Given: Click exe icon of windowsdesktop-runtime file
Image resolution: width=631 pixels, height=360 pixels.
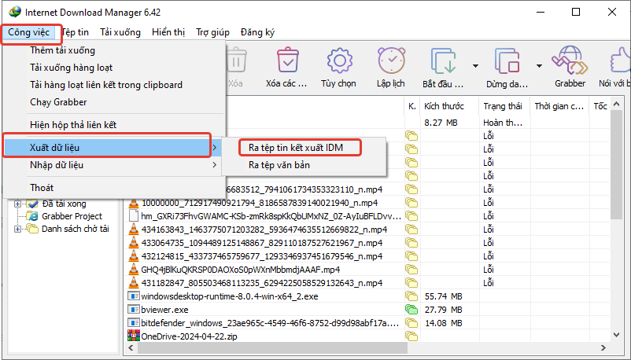Looking at the screenshot, I should 133,296.
